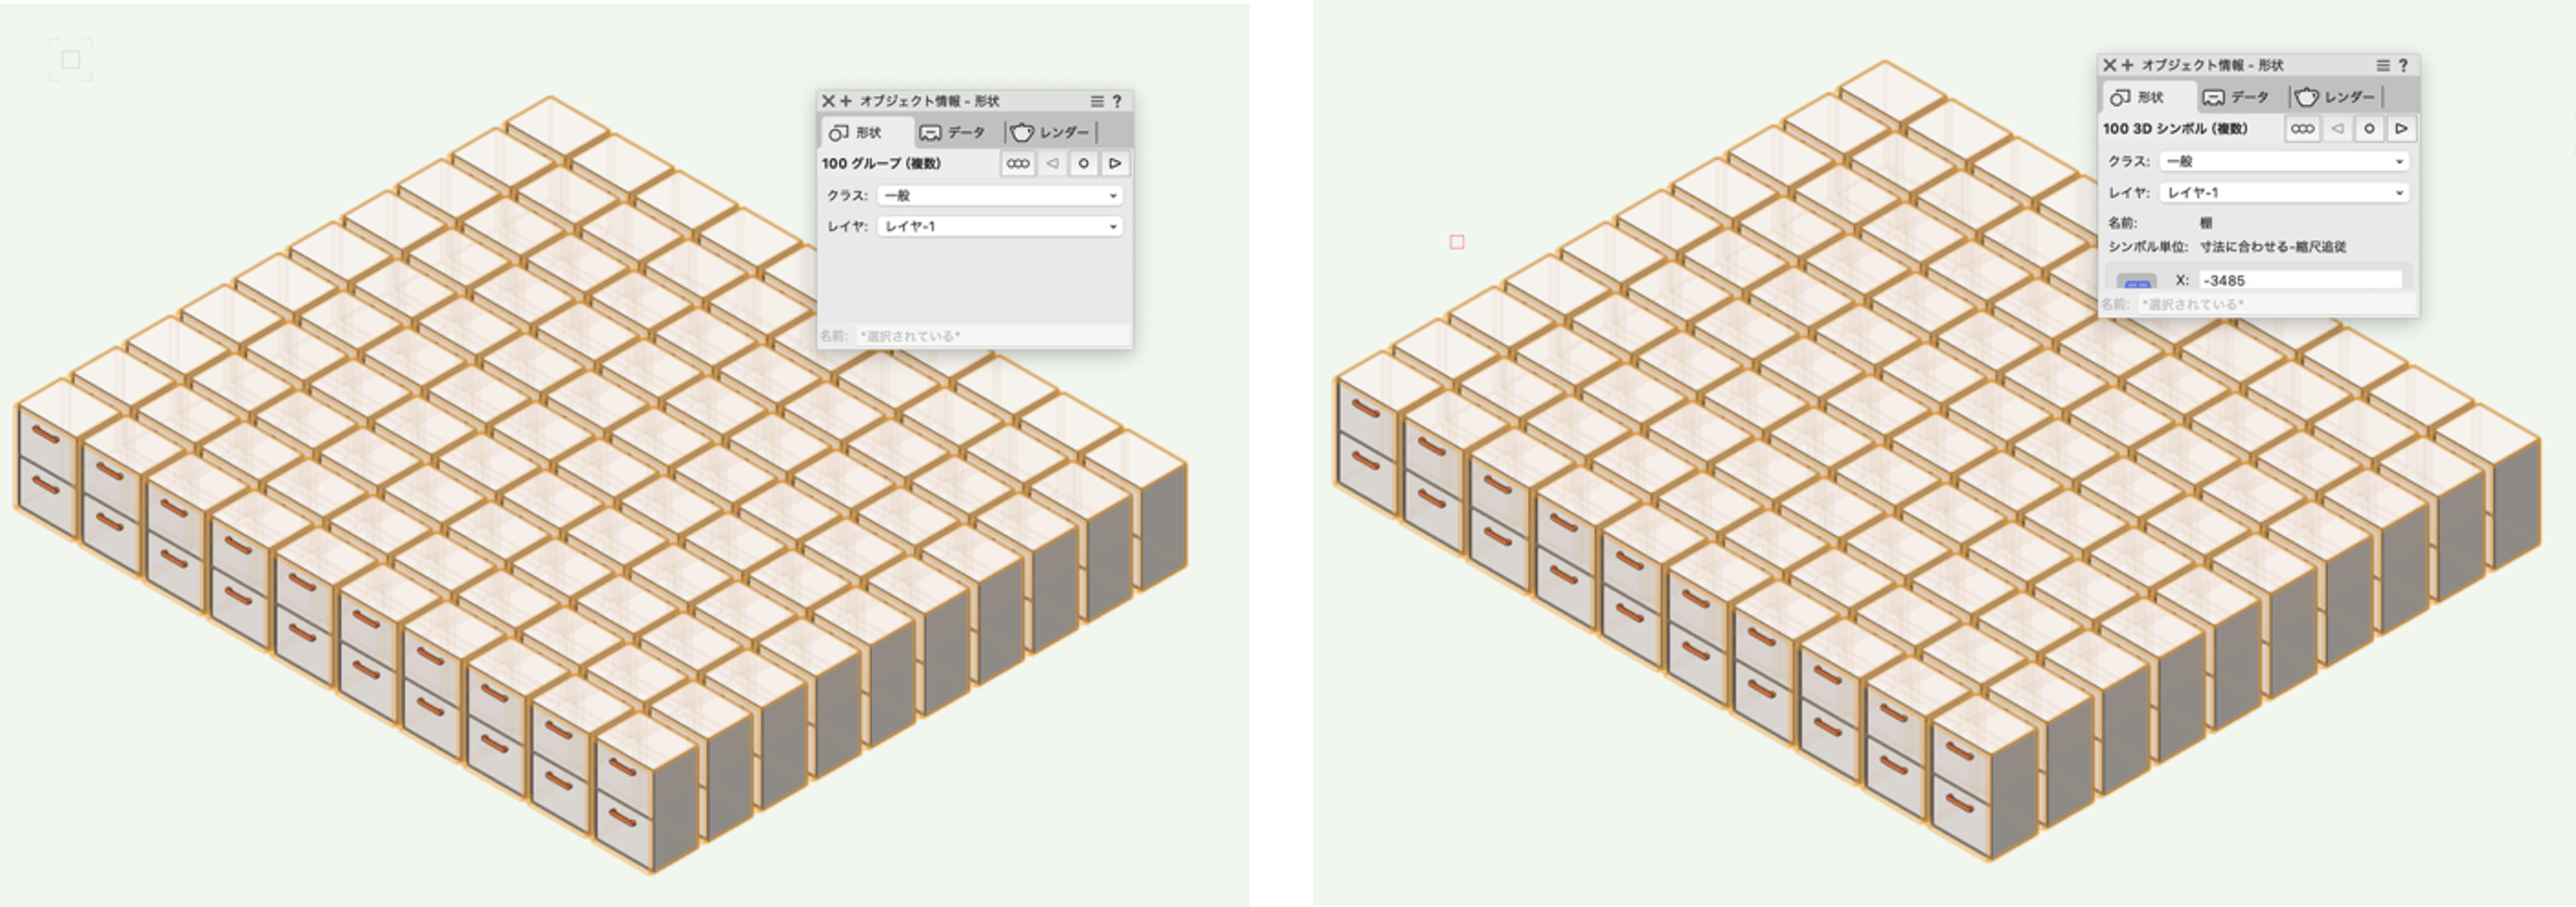Open the クラス dropdown in the 3D シンボル palette
2576x907 pixels.
click(x=2284, y=161)
